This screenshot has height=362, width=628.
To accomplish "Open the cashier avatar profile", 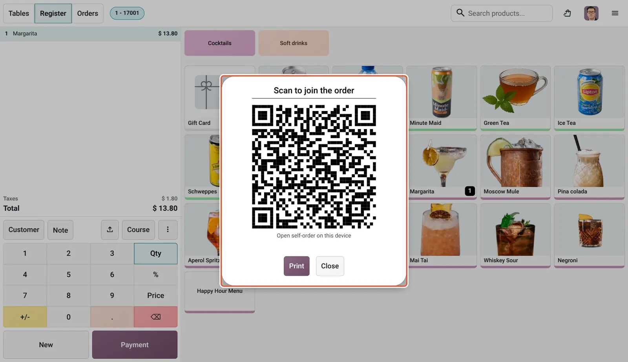I will (591, 13).
